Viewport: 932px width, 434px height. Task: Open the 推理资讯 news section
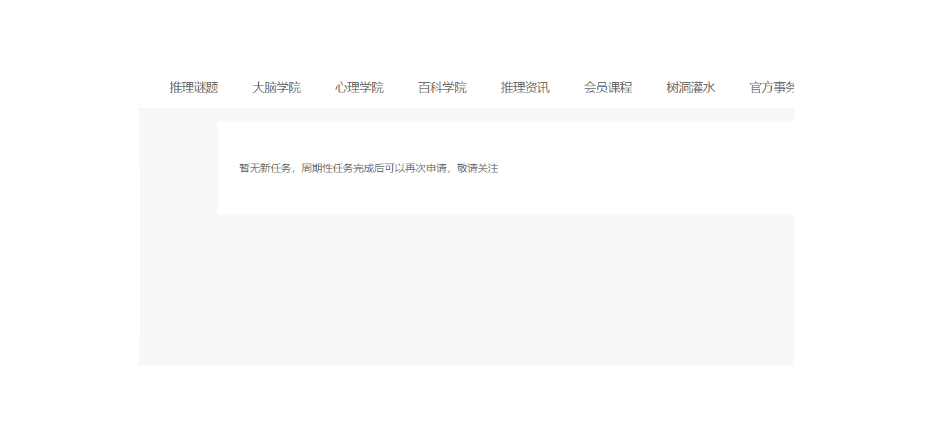pyautogui.click(x=525, y=88)
